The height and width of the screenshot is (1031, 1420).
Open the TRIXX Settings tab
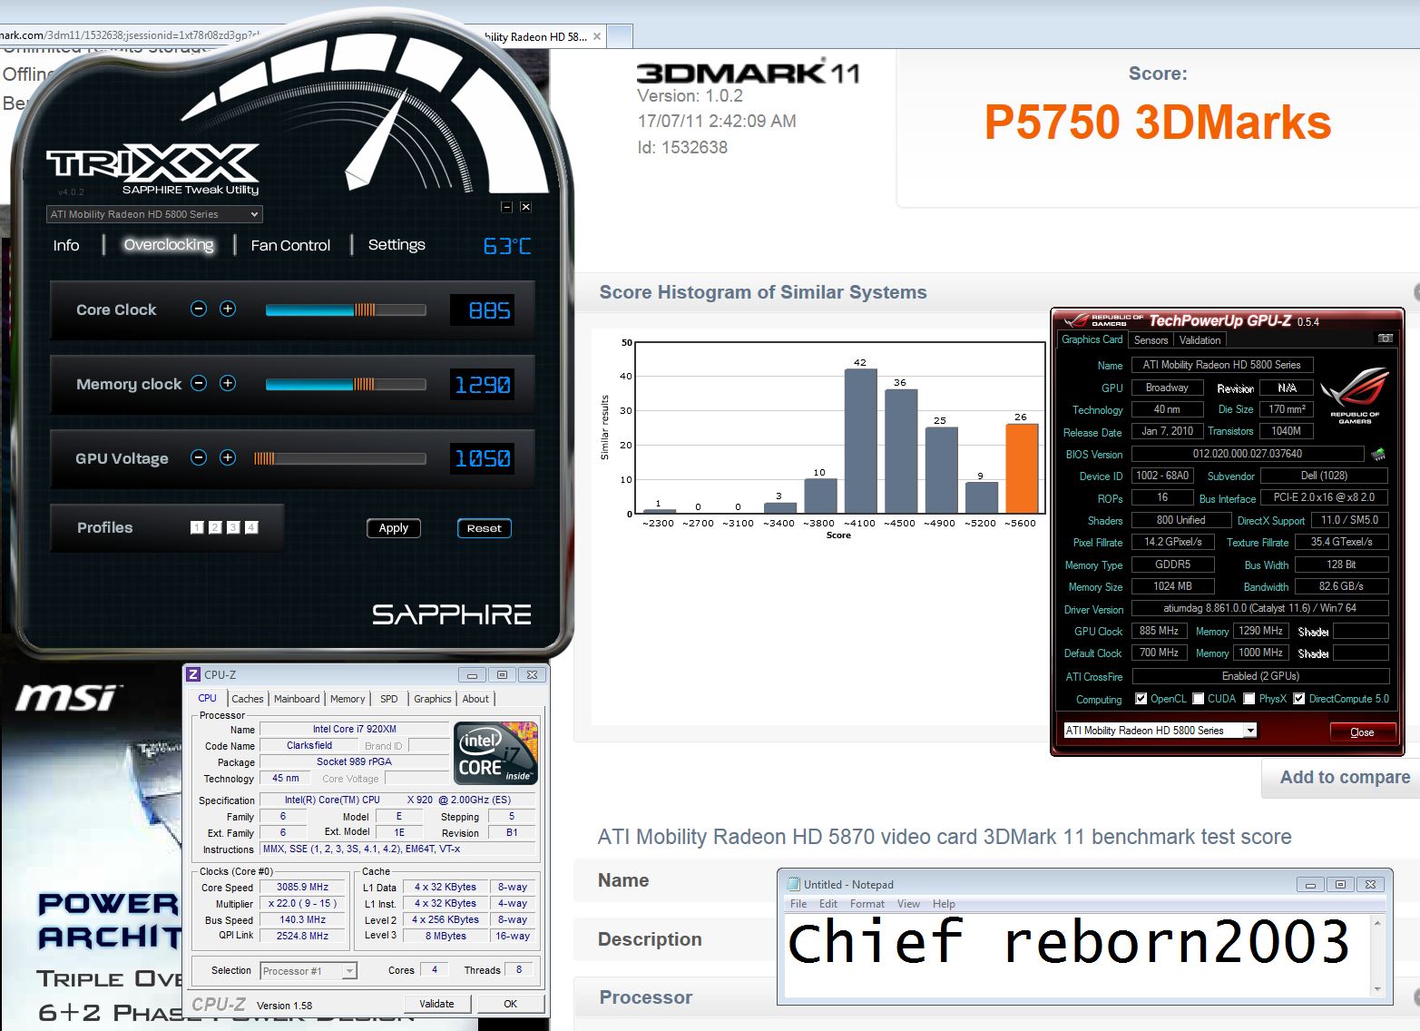tap(397, 245)
